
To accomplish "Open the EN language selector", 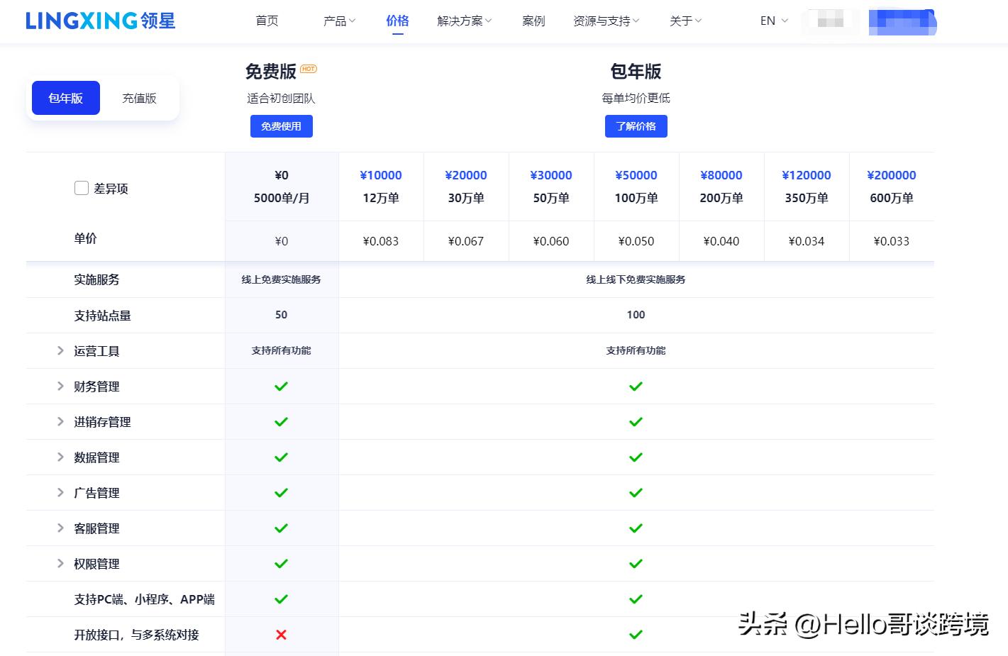I will [772, 21].
